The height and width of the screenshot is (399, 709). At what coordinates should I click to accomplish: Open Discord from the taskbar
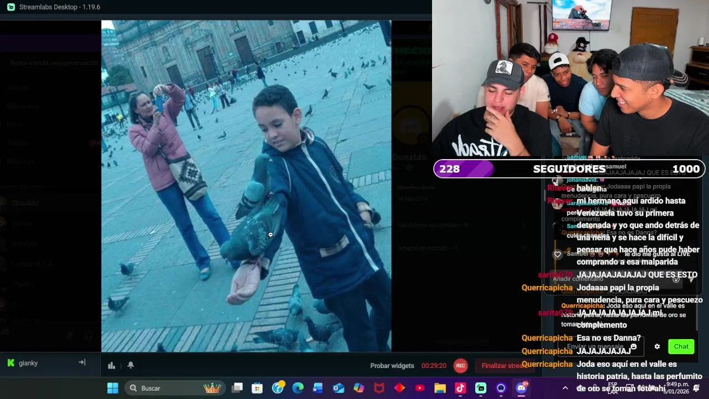[521, 388]
